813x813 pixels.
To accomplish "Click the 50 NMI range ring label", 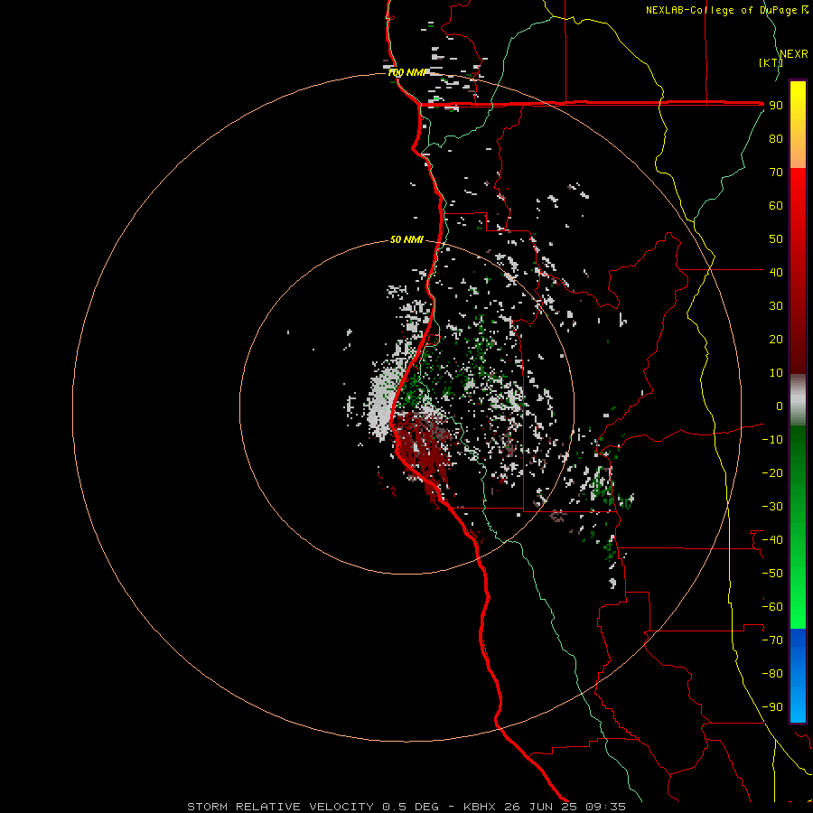I will click(406, 239).
